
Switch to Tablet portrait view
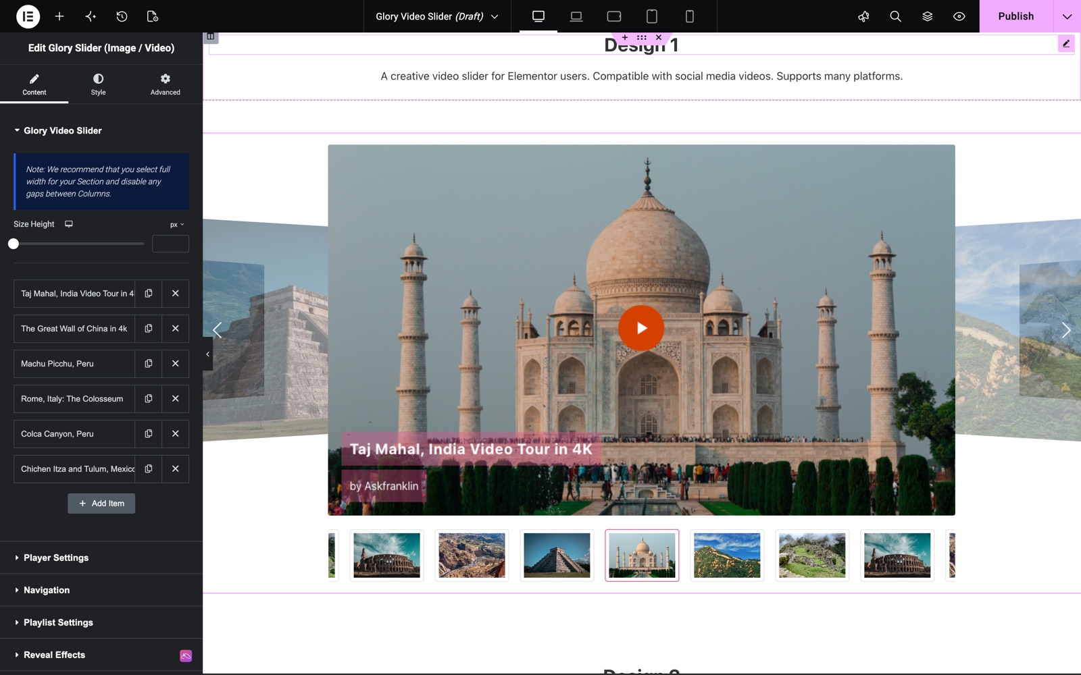tap(652, 16)
